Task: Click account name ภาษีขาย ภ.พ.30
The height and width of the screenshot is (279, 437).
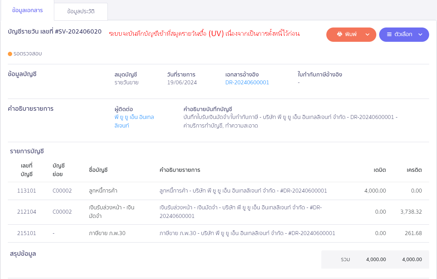Action: pyautogui.click(x=107, y=233)
